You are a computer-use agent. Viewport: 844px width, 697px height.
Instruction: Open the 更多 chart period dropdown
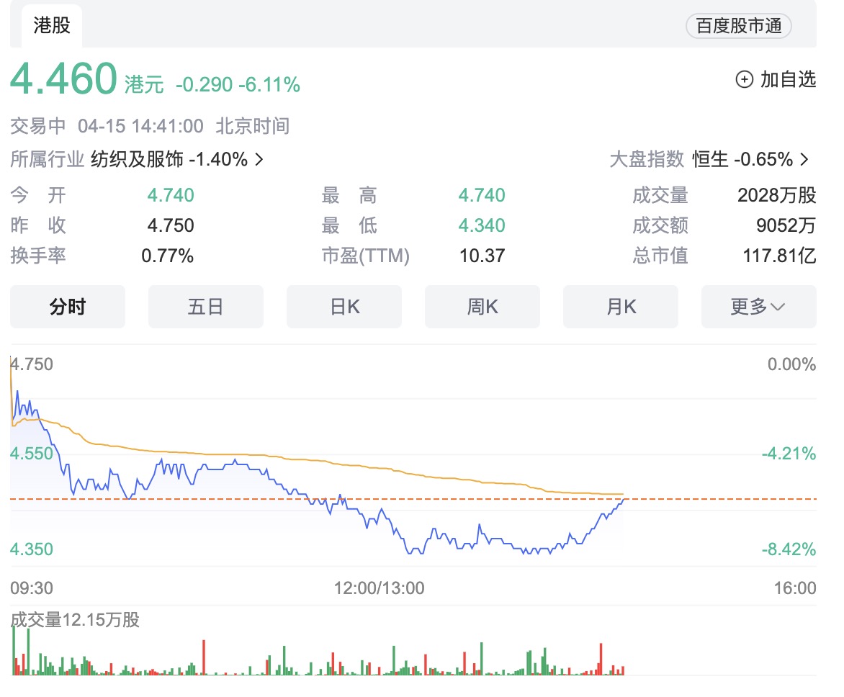click(x=758, y=307)
